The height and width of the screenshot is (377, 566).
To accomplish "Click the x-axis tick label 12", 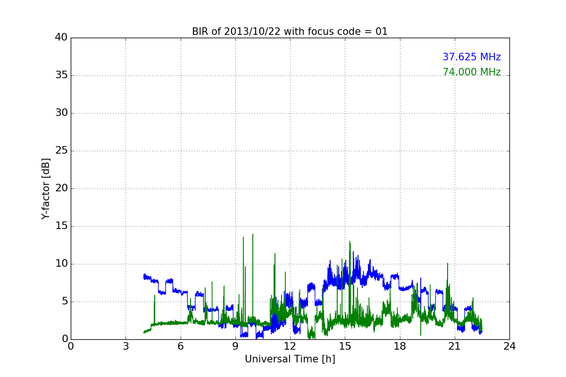I will (290, 346).
